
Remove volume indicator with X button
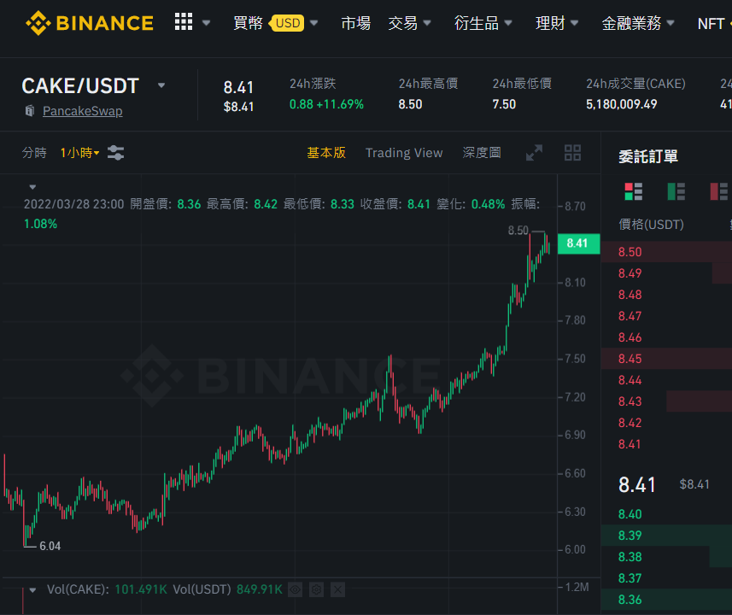click(338, 589)
